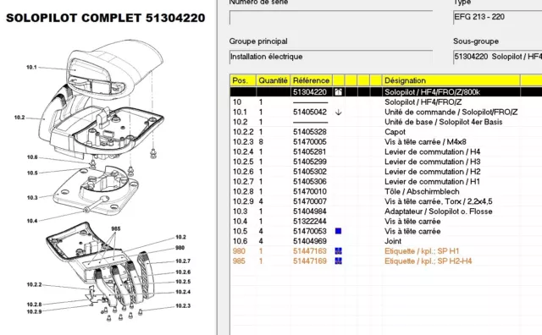Open the Etiquette / kpl.: SP H1 link
The height and width of the screenshot is (335, 542).
(422, 251)
